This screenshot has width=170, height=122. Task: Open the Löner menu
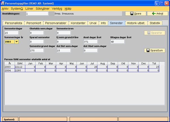coord(29,8)
